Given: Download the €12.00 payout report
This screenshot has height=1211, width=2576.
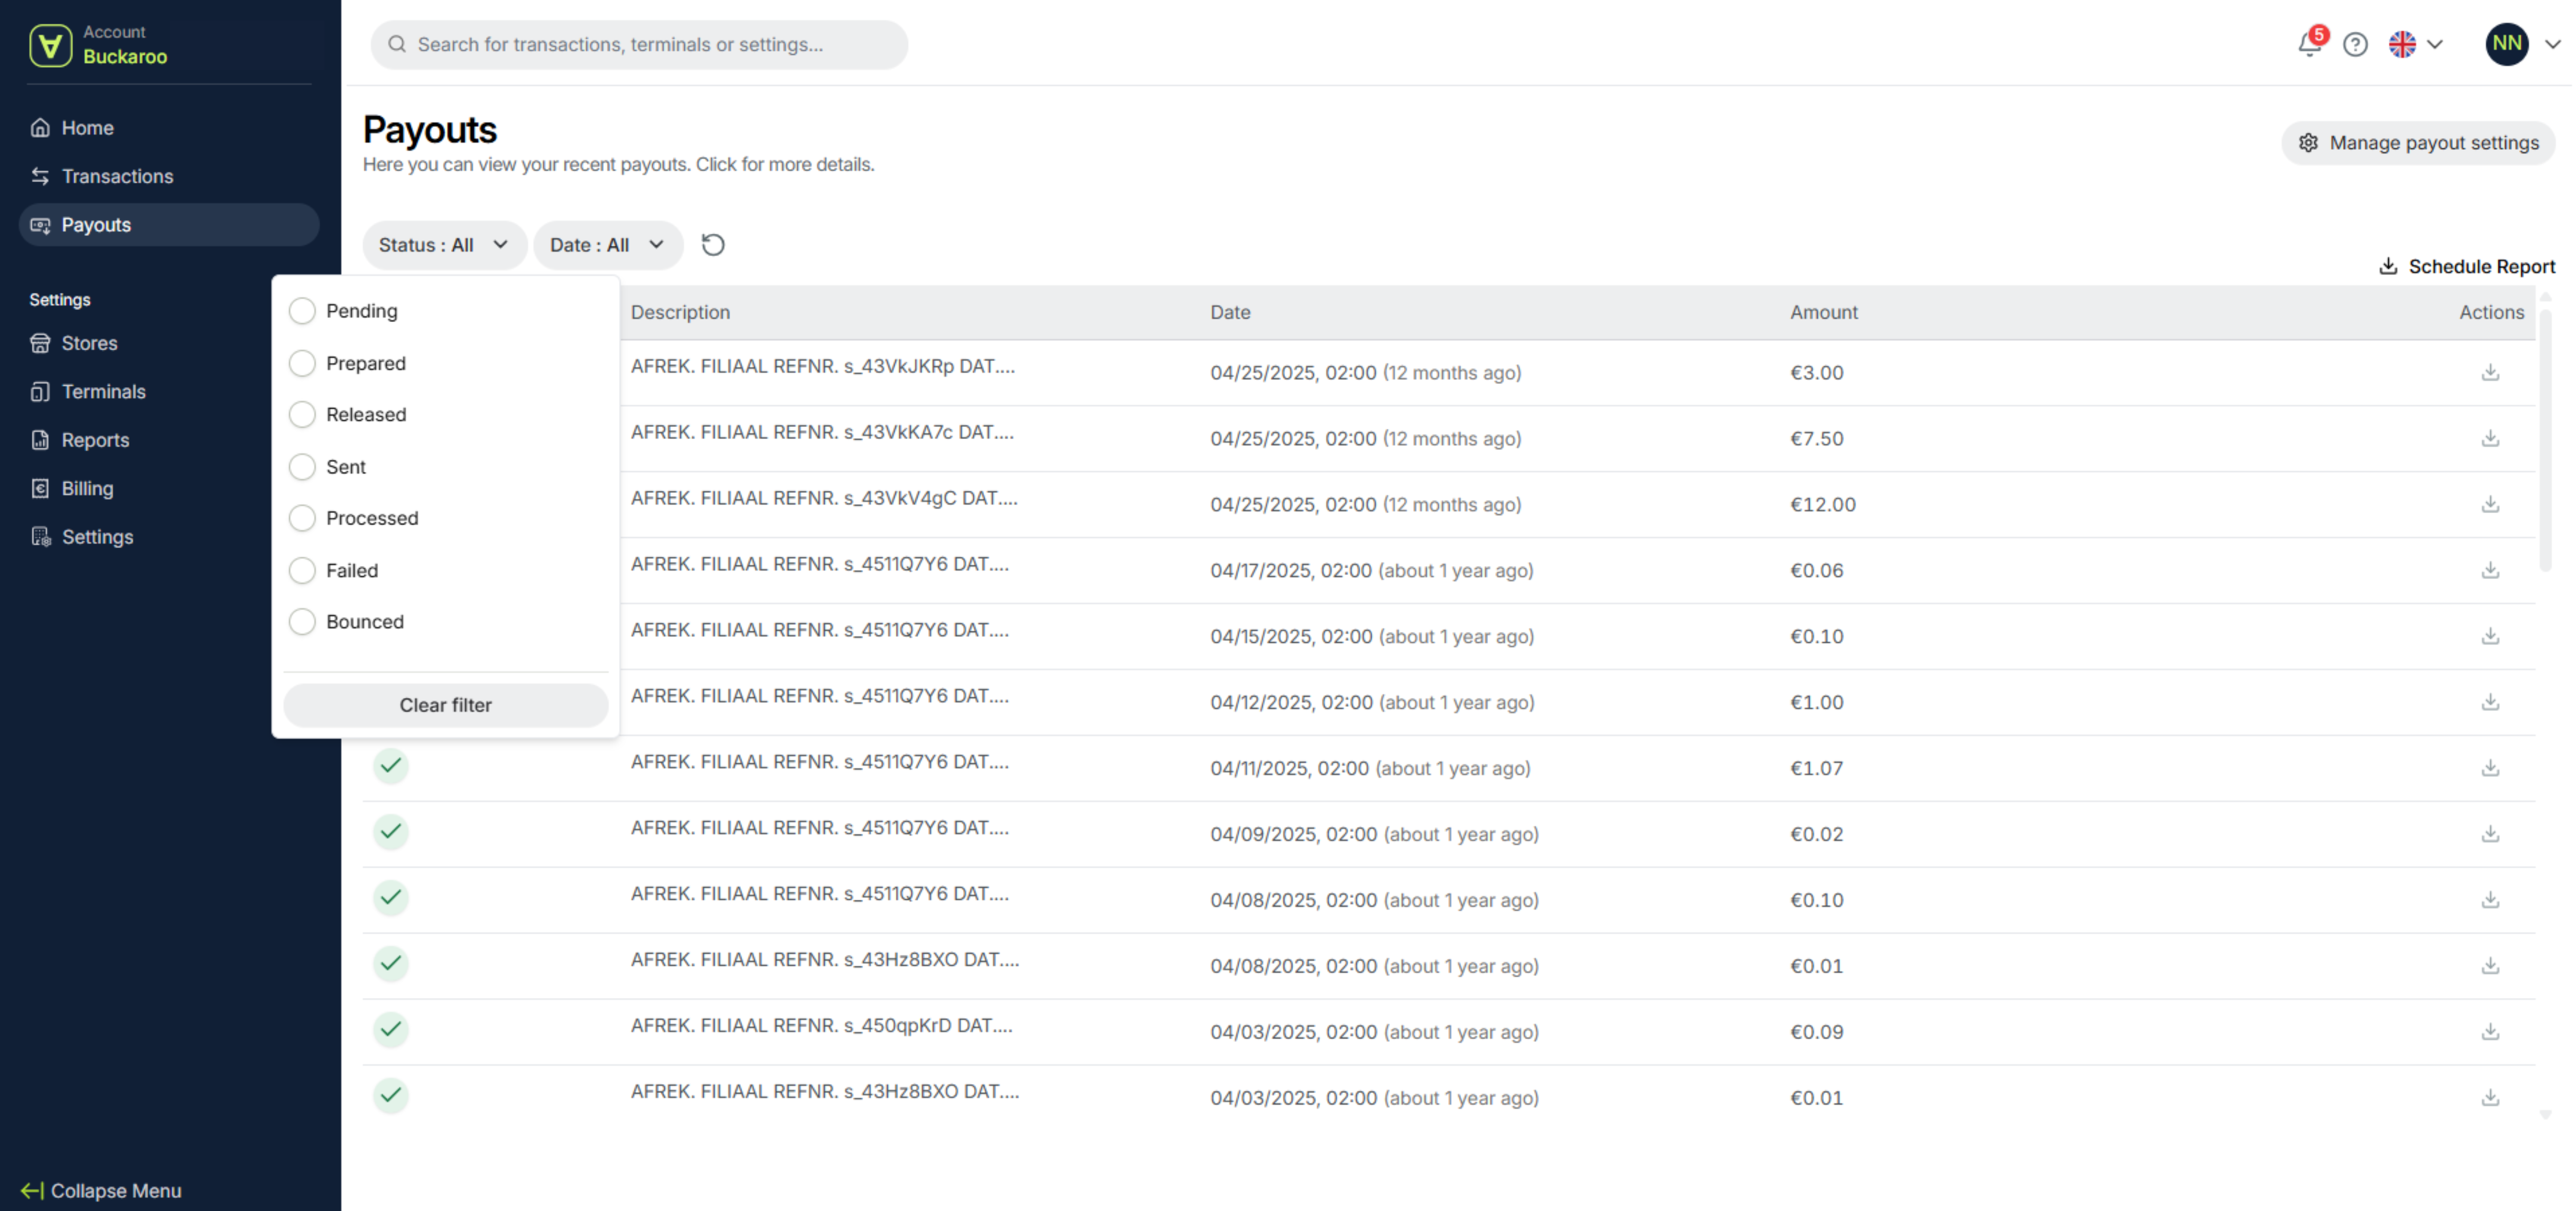Looking at the screenshot, I should 2490,504.
